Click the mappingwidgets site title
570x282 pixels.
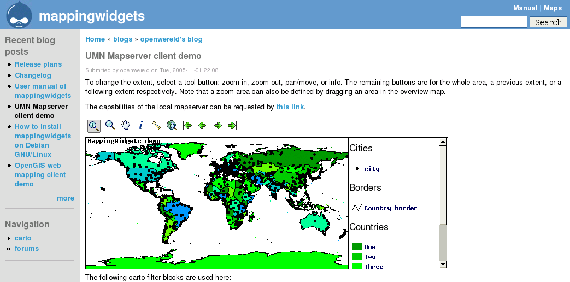(92, 16)
